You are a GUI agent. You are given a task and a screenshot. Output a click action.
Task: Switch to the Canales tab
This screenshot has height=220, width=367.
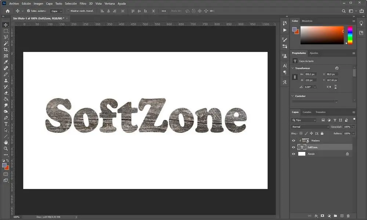click(307, 112)
